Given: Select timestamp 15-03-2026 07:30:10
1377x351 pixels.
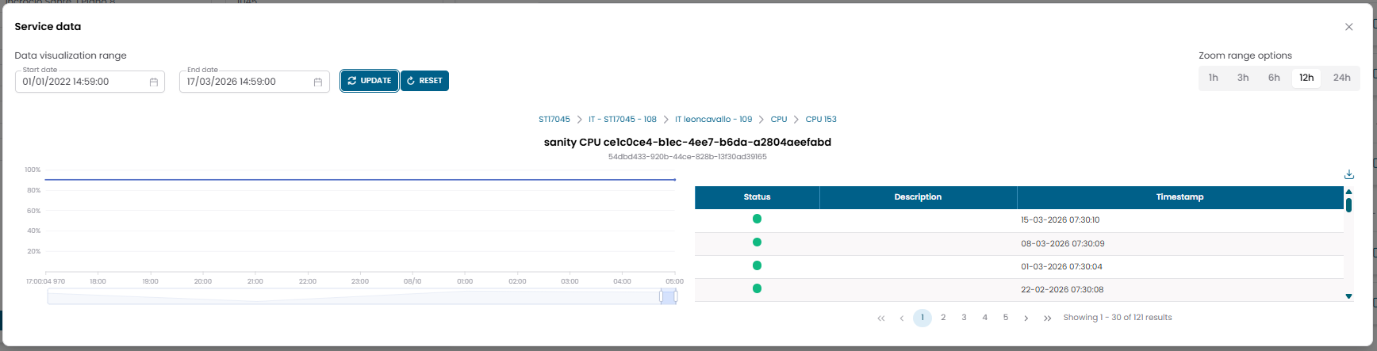Looking at the screenshot, I should [1061, 220].
